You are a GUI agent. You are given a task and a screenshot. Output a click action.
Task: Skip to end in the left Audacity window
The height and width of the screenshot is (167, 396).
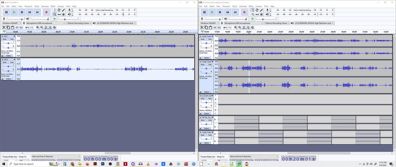pos(38,12)
